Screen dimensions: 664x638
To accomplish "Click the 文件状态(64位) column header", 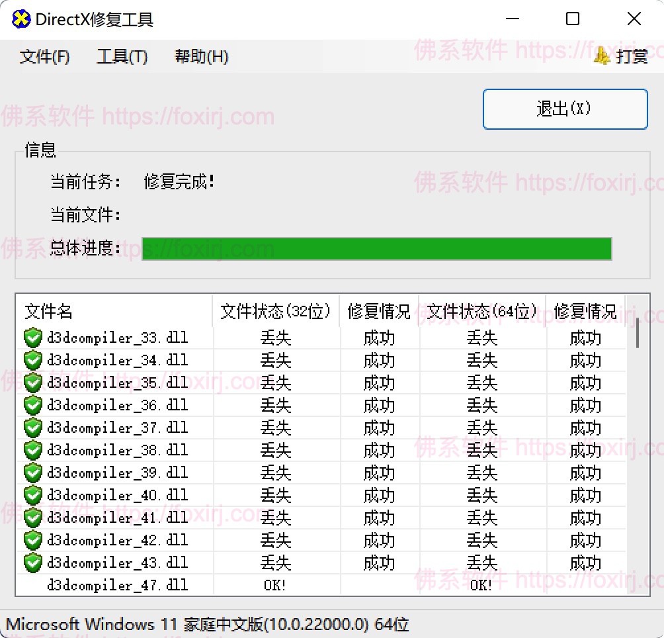I will click(x=481, y=312).
